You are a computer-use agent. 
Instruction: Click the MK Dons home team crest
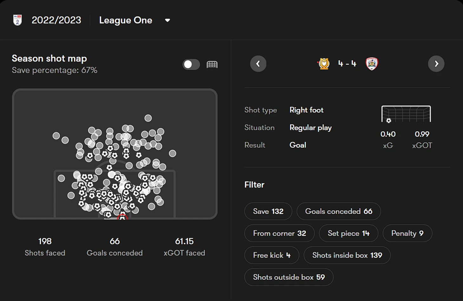tap(324, 64)
